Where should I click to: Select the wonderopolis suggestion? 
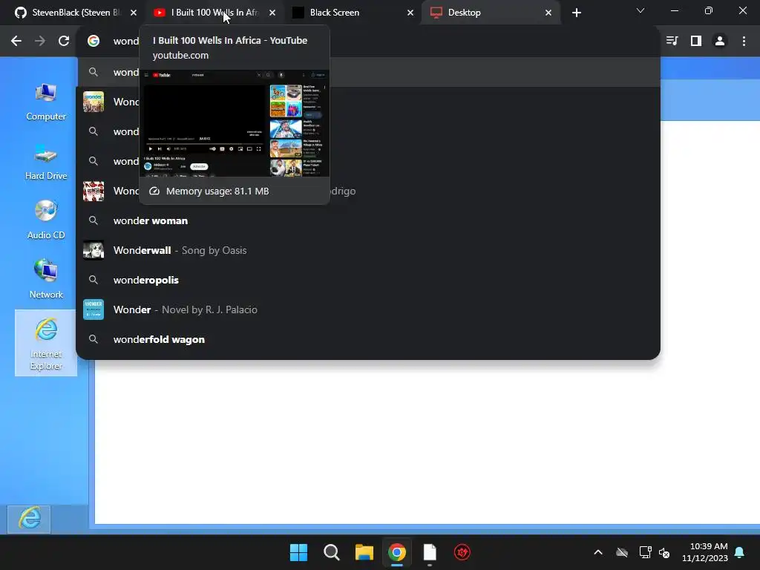point(368,280)
